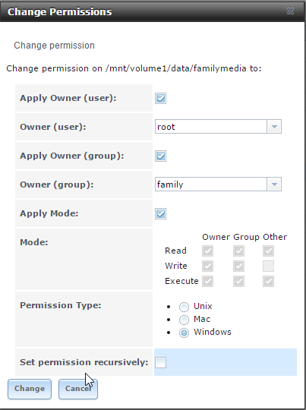Screen dimensions: 306x410
Task: Select Windows permission type radio
Action: point(184,333)
